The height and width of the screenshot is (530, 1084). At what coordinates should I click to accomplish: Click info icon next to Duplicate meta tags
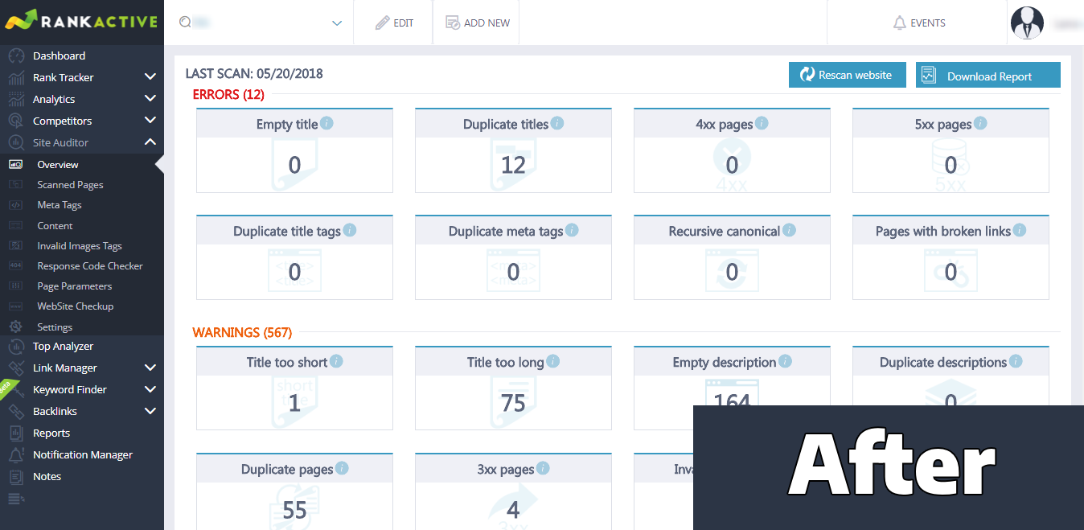click(x=572, y=230)
